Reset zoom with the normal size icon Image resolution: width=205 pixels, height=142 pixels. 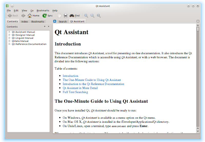[x=99, y=16]
